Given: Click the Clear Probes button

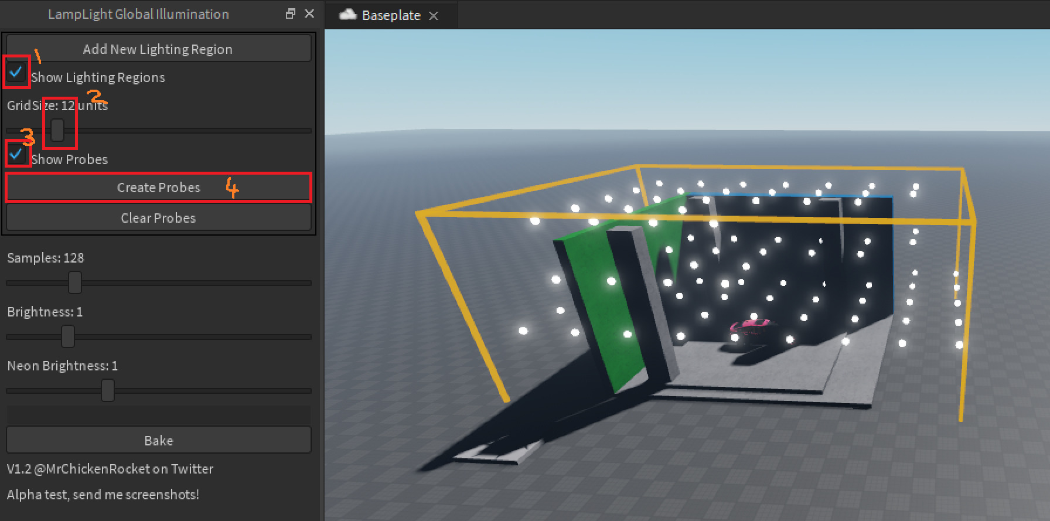Looking at the screenshot, I should [158, 218].
